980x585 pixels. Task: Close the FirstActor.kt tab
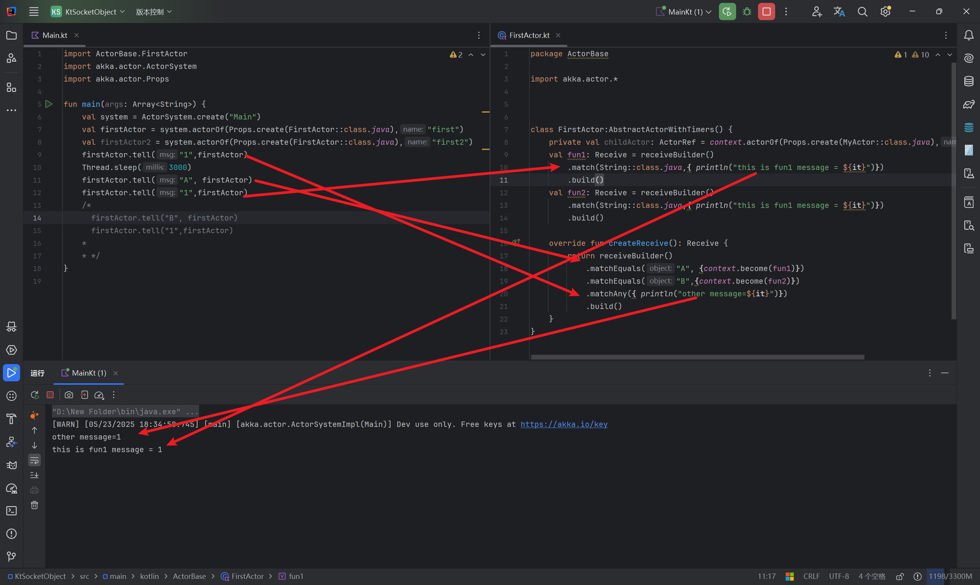[x=558, y=36]
